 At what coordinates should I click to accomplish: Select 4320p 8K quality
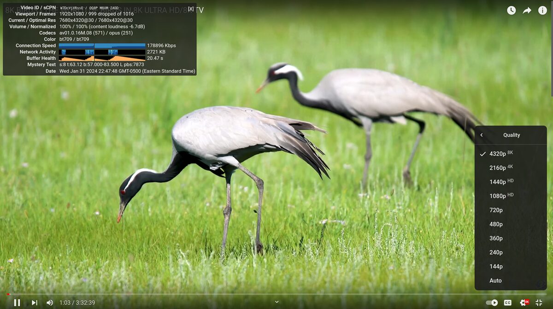click(x=511, y=154)
